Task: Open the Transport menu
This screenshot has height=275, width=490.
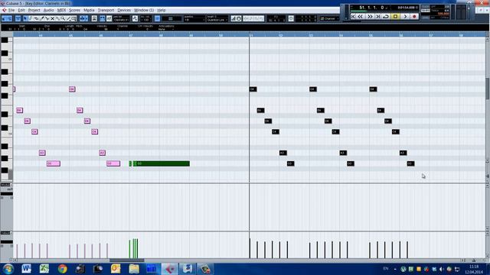Action: (x=106, y=10)
